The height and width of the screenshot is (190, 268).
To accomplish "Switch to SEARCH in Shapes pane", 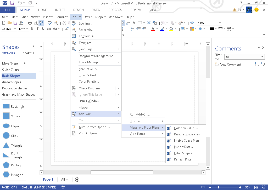I will point(28,53).
